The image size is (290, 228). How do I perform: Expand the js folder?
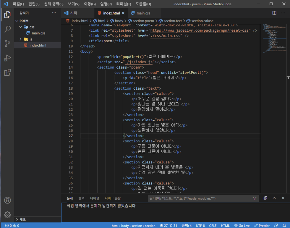tap(20, 39)
